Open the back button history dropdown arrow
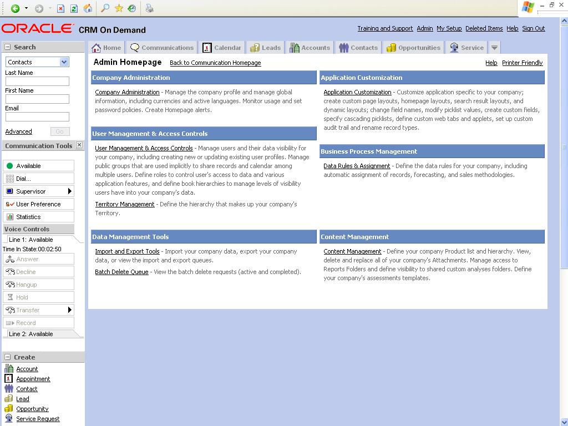This screenshot has width=568, height=426. click(x=26, y=8)
